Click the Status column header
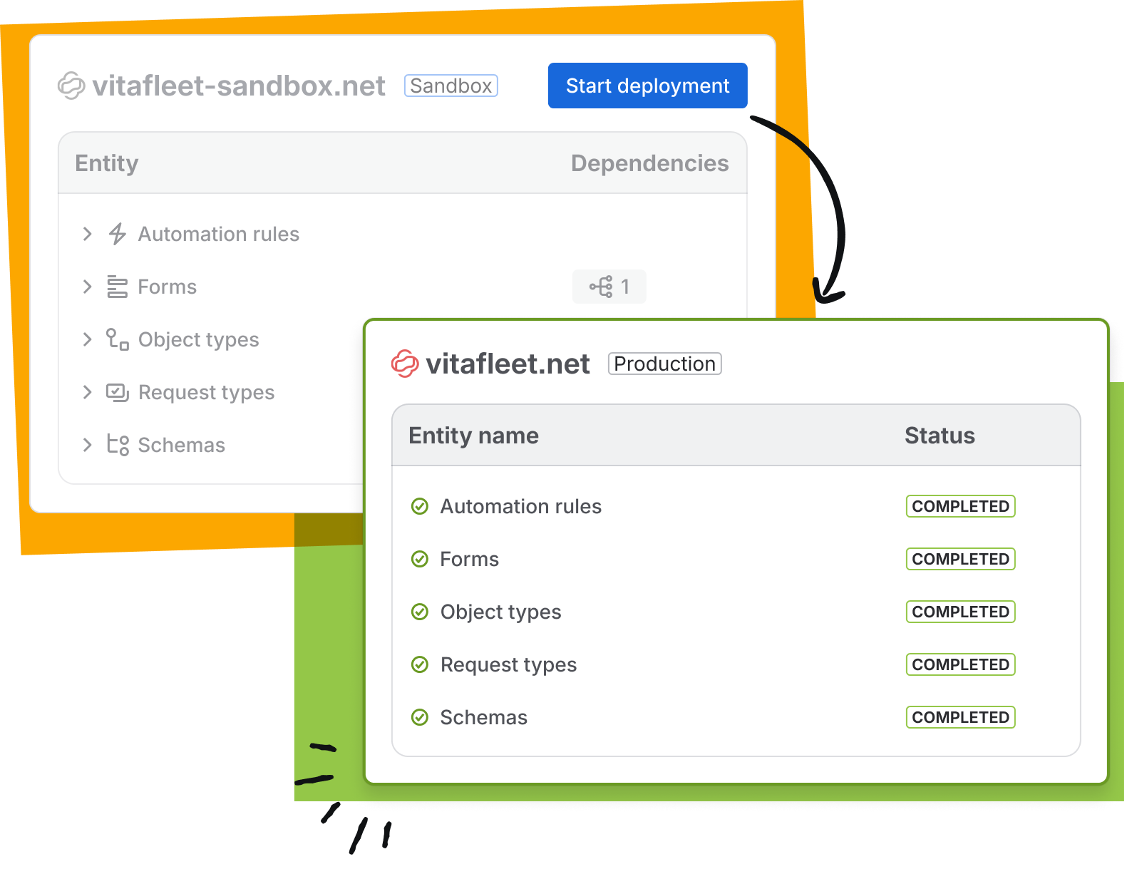The height and width of the screenshot is (869, 1127). coord(940,436)
